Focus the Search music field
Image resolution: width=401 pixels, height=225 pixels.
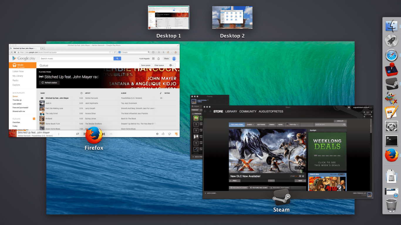point(77,59)
